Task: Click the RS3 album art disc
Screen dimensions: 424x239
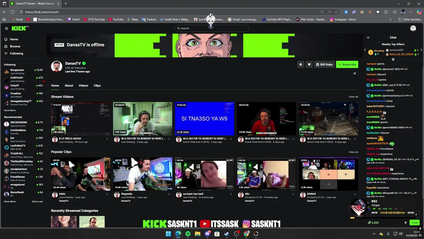Action: (359, 207)
